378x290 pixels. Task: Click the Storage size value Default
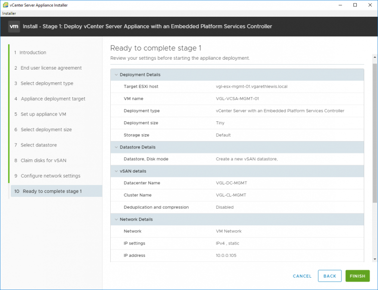223,135
